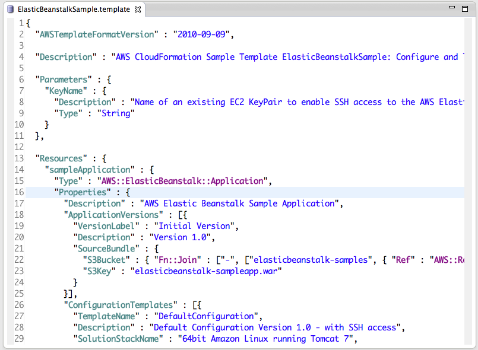This screenshot has width=478, height=350.
Task: Click the "Ref" key on line 22
Action: (403, 260)
